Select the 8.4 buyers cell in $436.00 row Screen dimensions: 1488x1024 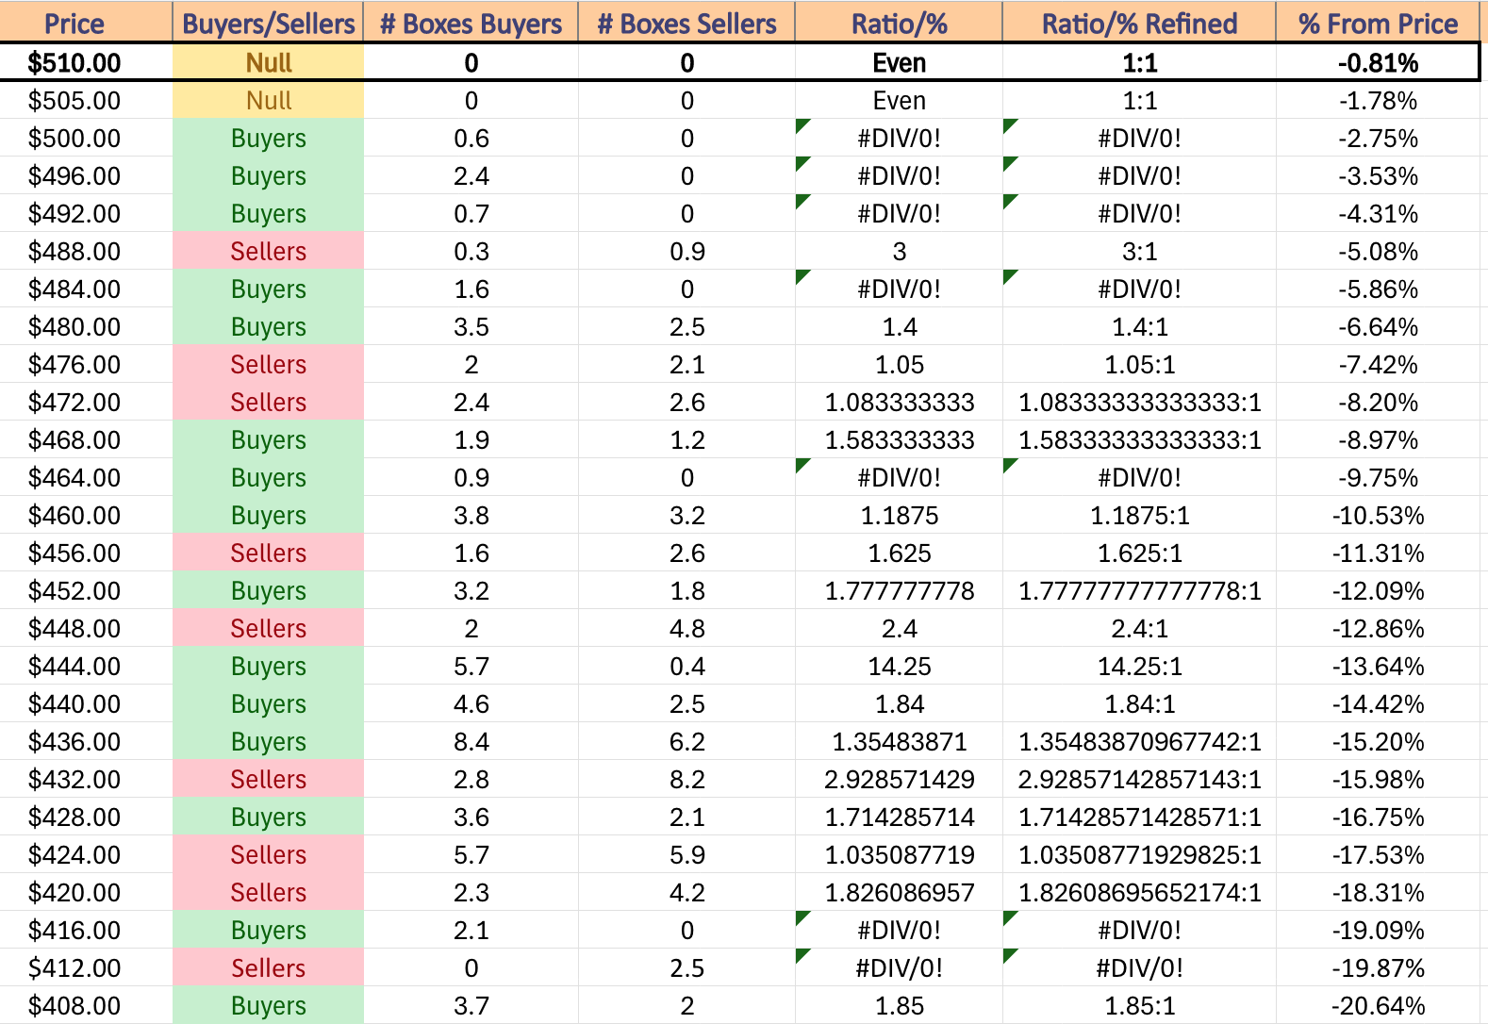(471, 741)
